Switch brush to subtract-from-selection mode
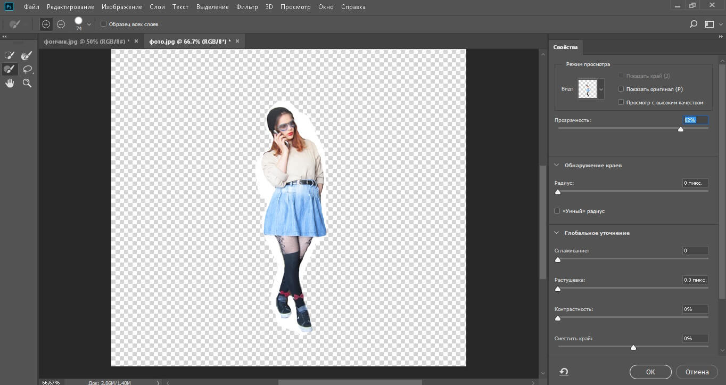This screenshot has width=726, height=385. 61,24
